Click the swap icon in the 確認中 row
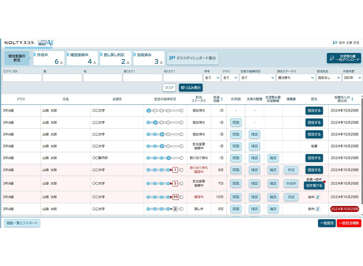 [318, 197]
